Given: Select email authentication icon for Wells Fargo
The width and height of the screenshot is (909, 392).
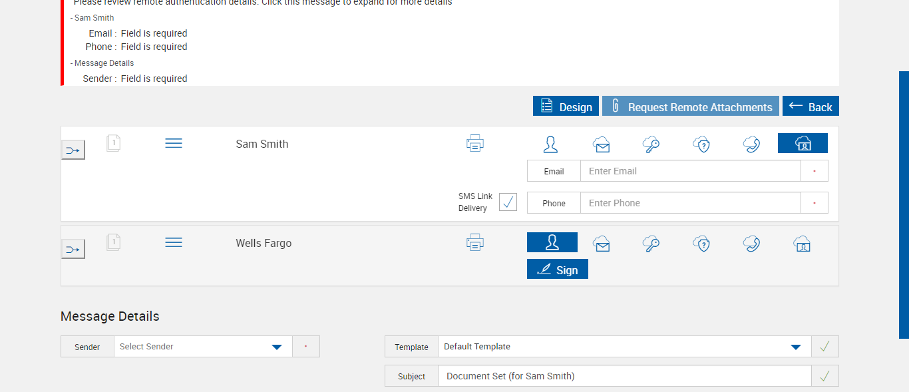Looking at the screenshot, I should pyautogui.click(x=602, y=244).
